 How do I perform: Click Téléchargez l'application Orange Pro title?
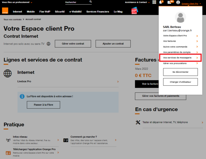(34, 149)
